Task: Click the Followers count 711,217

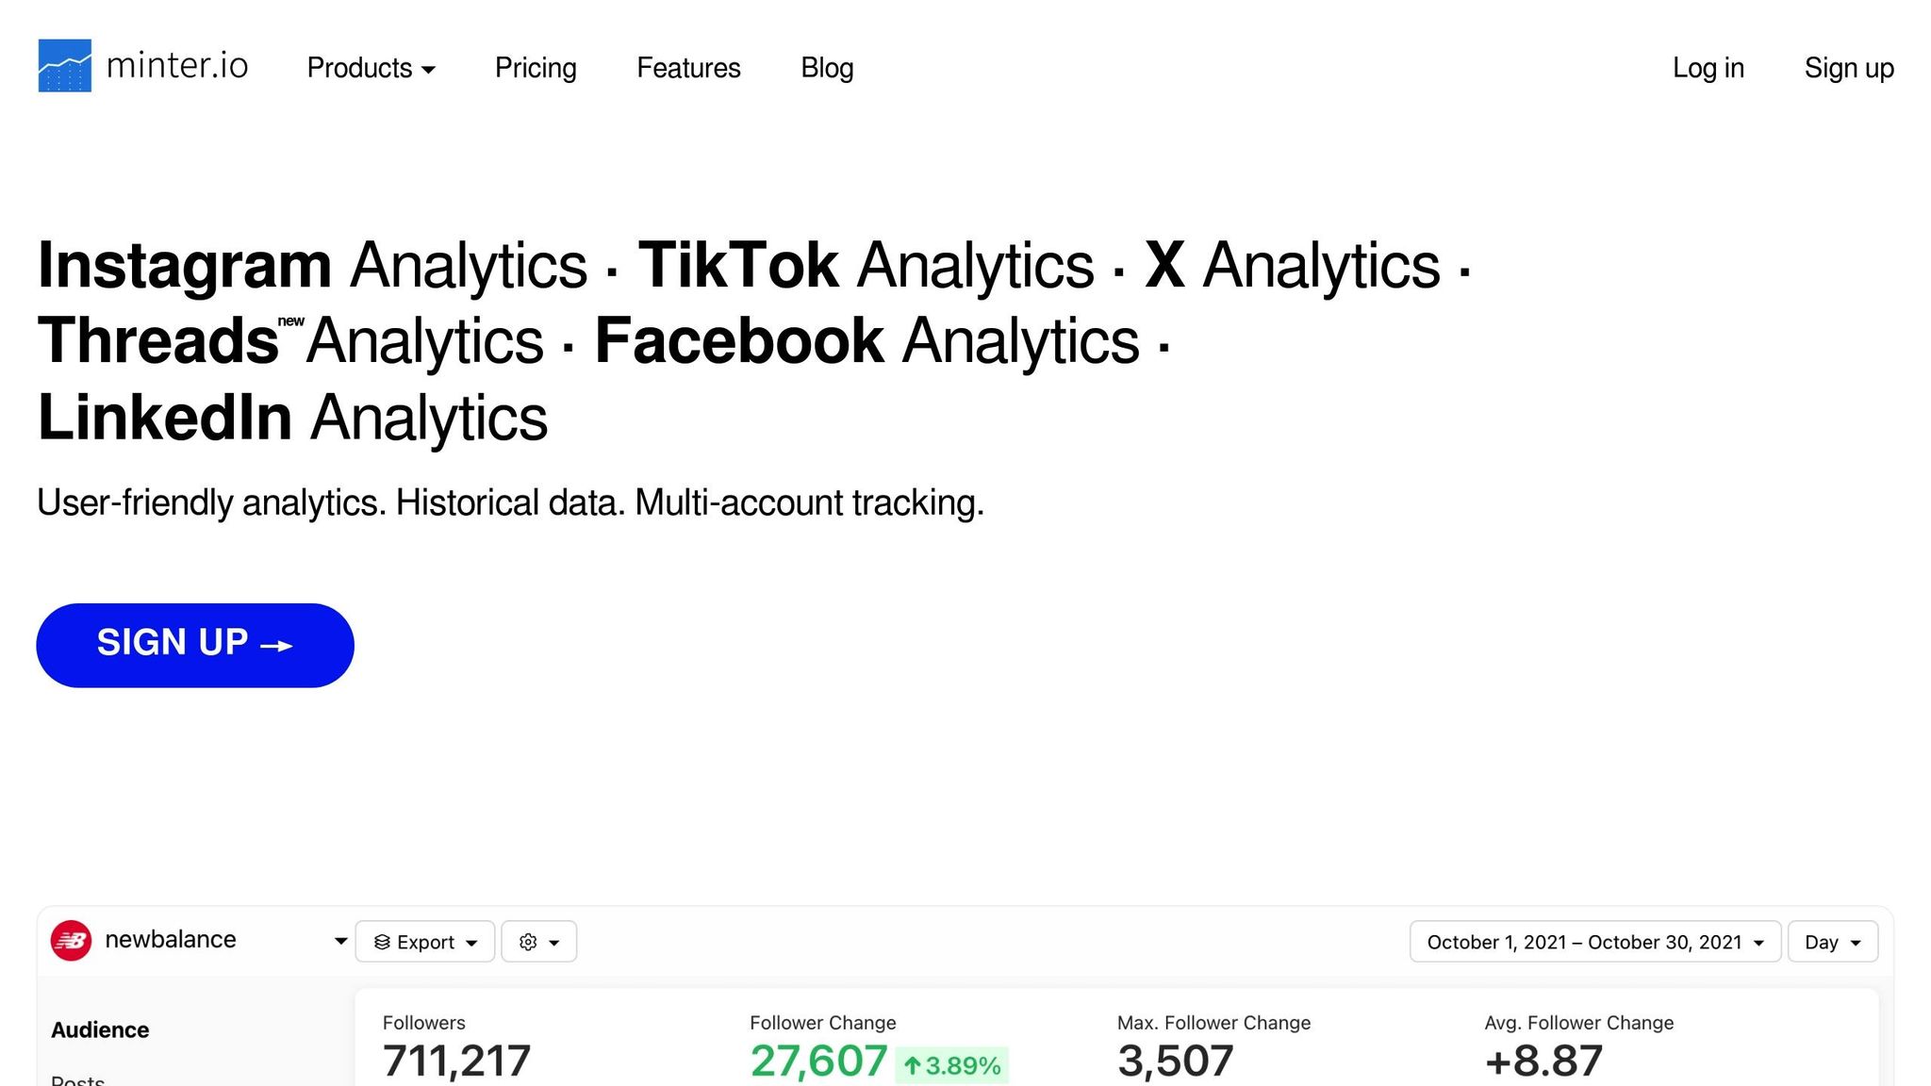Action: coord(456,1061)
